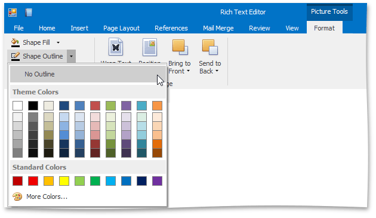Click the Shape Fill paint bucket icon

pyautogui.click(x=16, y=42)
